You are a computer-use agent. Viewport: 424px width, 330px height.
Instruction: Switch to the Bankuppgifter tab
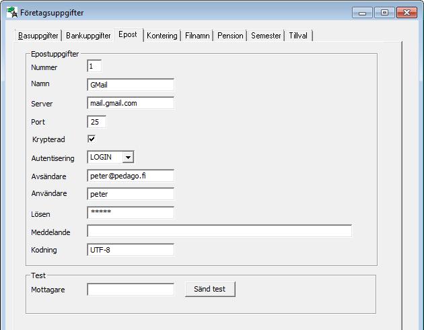(88, 36)
